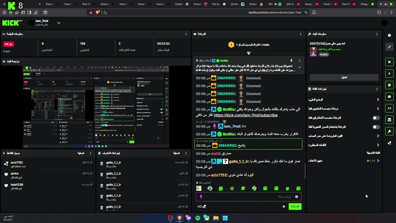The image size is (396, 223).
Task: Click the music note toolbar icon
Action: click(35, 12)
